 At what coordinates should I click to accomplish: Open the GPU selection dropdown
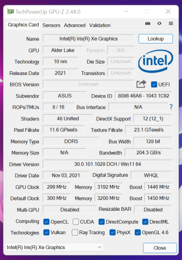point(54,247)
